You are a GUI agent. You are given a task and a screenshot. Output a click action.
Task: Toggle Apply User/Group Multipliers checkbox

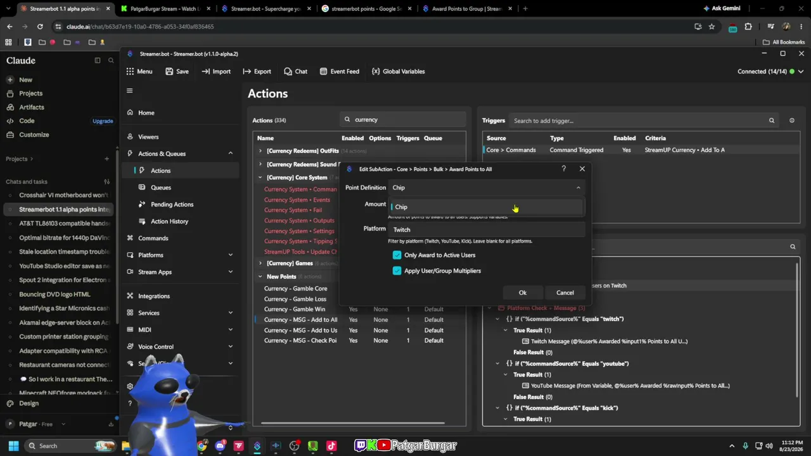pos(397,271)
